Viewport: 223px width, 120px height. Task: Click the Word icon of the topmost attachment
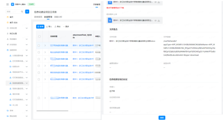point(110,2)
